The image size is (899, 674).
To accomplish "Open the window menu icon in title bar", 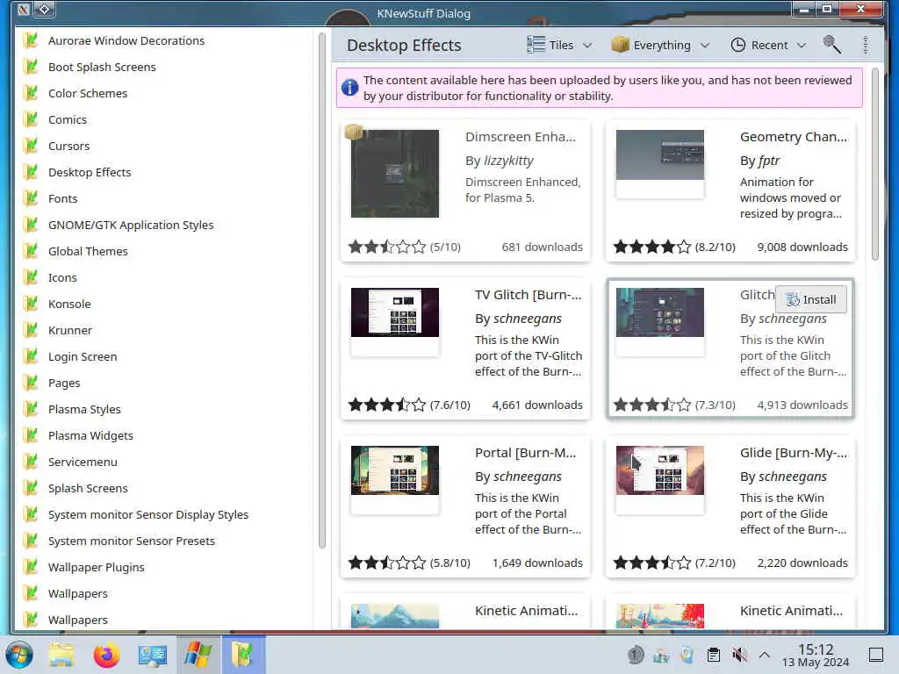I will pyautogui.click(x=24, y=9).
